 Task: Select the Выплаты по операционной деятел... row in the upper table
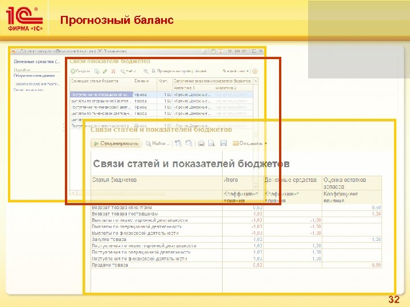161,101
